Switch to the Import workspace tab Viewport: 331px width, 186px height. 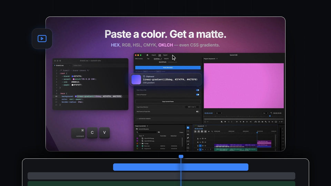(154, 55)
